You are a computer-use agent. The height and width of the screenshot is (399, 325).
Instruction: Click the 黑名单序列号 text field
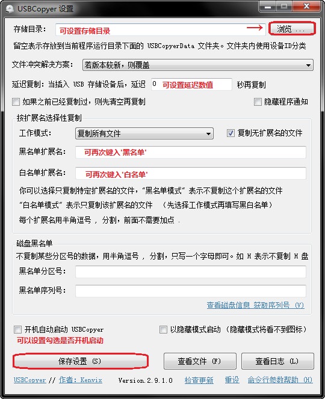[x=191, y=291]
